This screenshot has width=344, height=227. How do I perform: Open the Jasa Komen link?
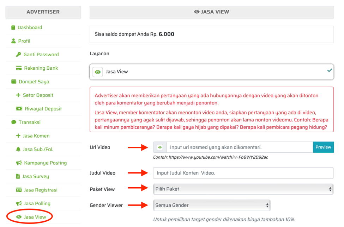(36, 136)
